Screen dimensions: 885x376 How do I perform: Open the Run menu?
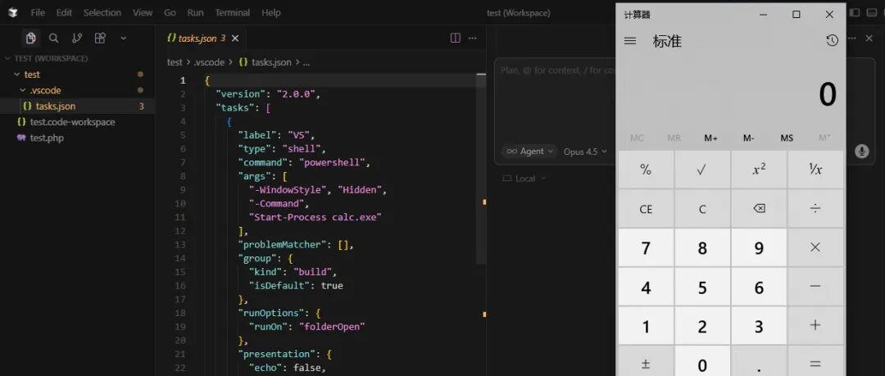coord(195,12)
